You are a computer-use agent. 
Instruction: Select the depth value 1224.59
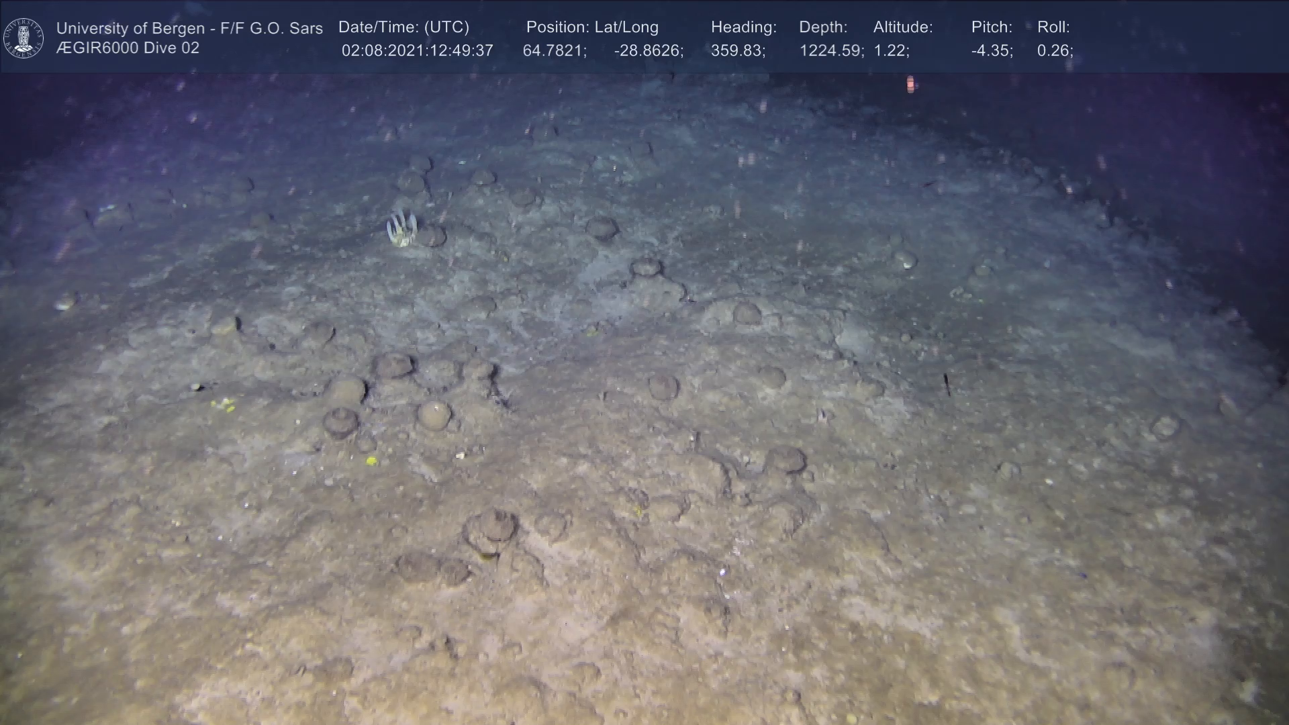831,51
